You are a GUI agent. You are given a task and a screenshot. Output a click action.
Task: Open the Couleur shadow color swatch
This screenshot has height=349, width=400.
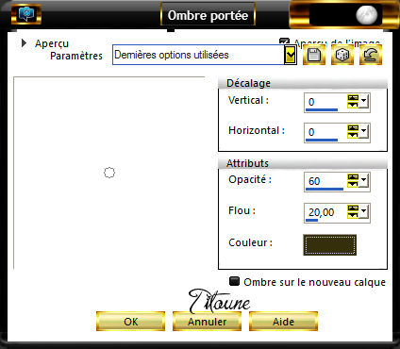[329, 244]
